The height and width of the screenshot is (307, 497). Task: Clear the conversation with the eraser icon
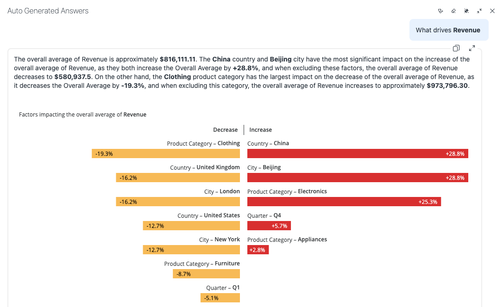tap(453, 11)
